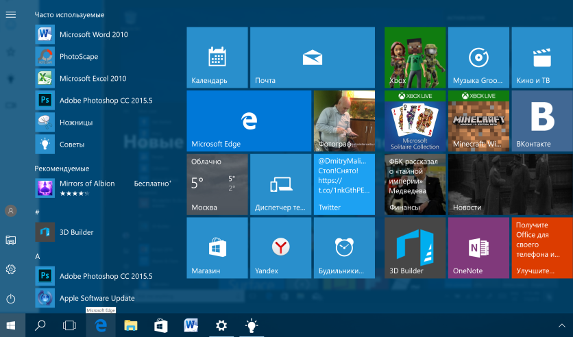Open File Explorer on the taskbar
Image resolution: width=573 pixels, height=337 pixels.
click(130, 325)
